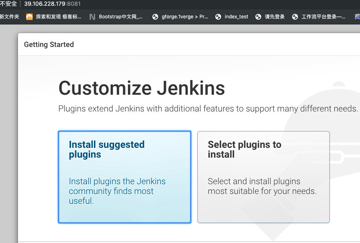The height and width of the screenshot is (243, 360).
Task: Click the N icon for Bootstrap bookmark
Action: (92, 17)
